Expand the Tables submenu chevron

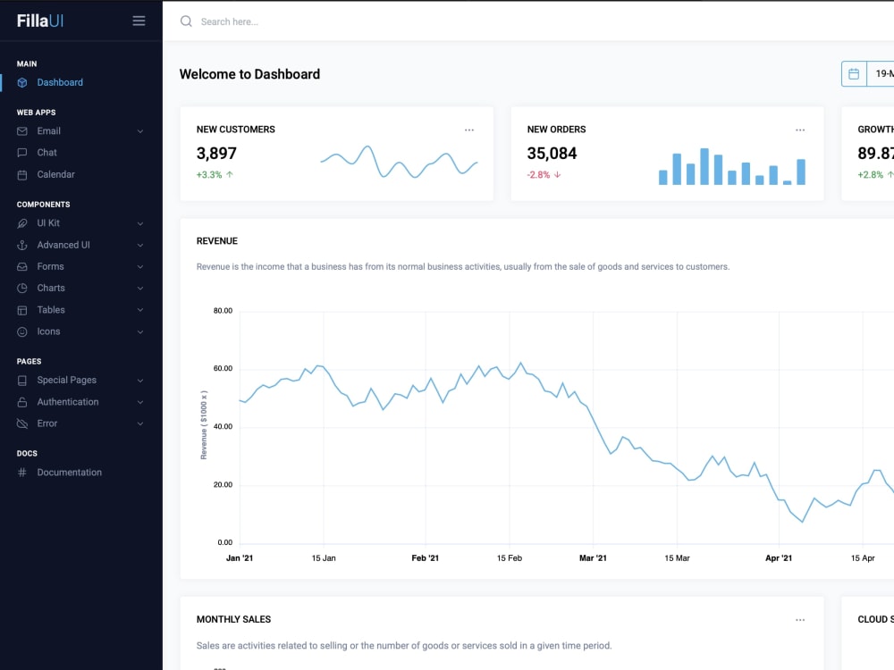(140, 311)
